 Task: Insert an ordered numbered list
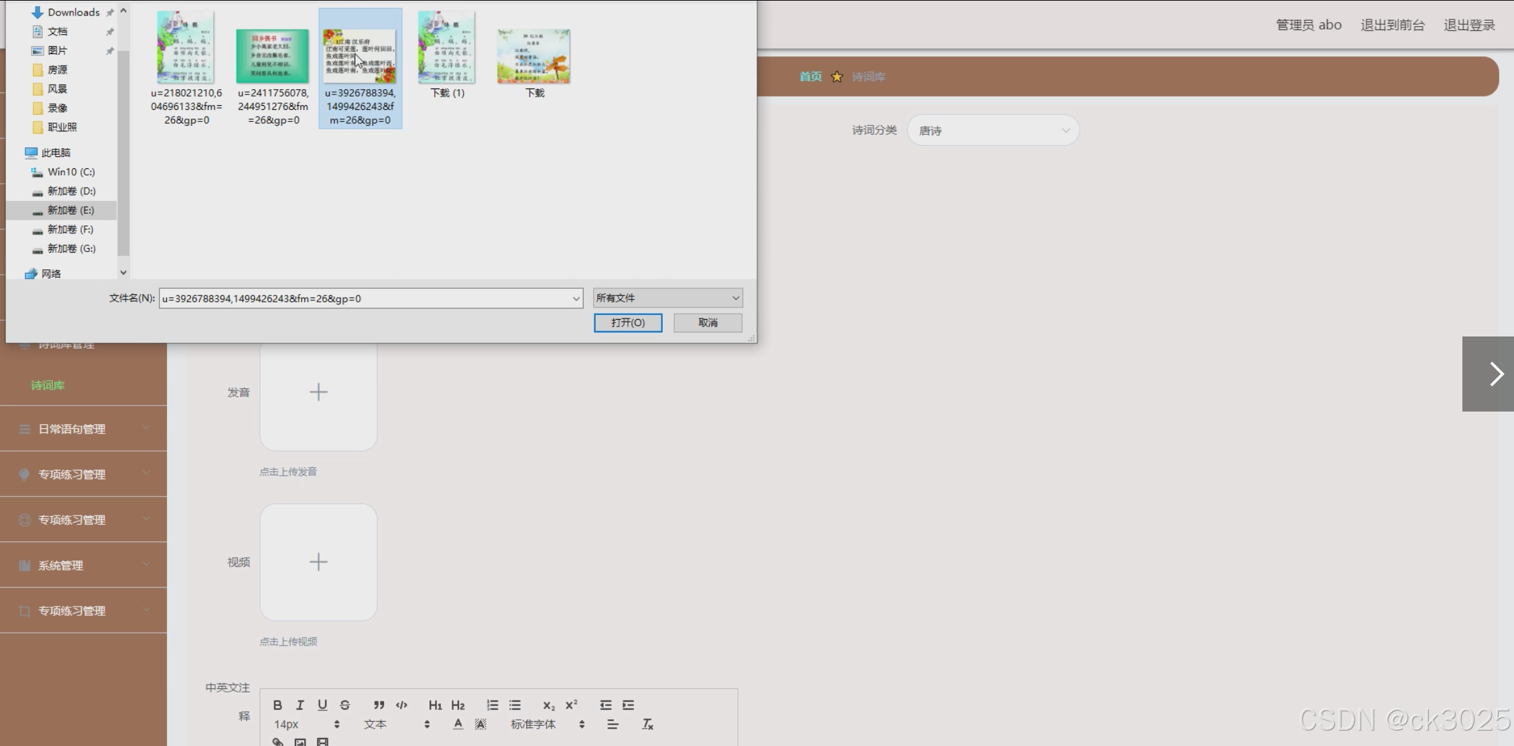492,705
